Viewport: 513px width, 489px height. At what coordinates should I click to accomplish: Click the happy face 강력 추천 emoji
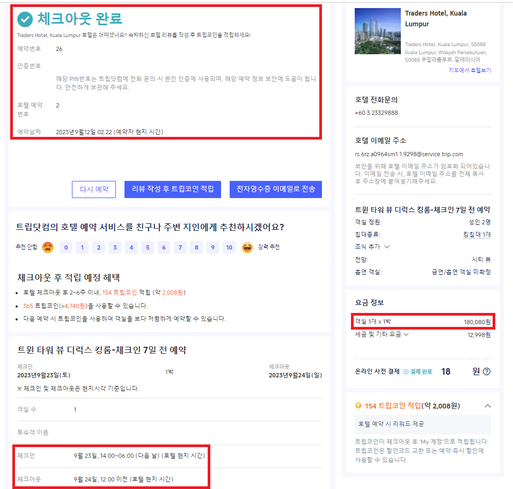(247, 247)
